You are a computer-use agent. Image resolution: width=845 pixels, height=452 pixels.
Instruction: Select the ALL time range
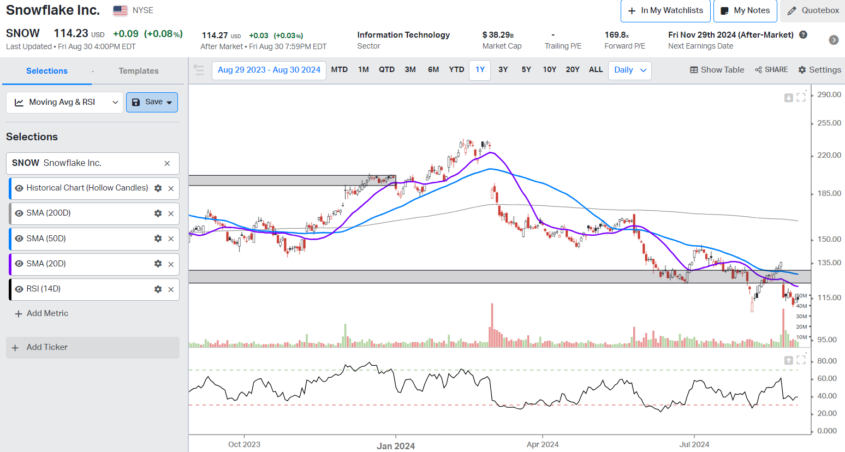pos(596,70)
